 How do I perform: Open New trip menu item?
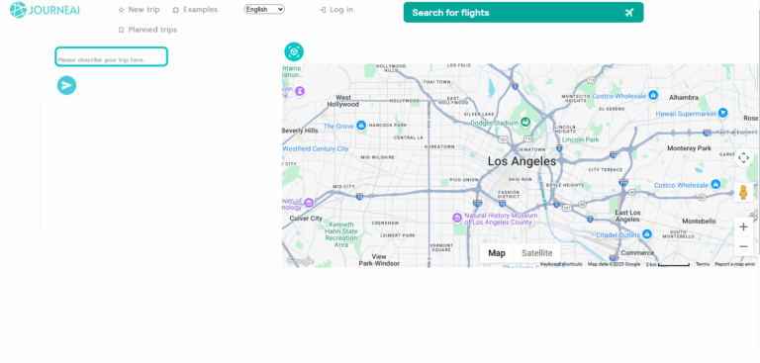[x=139, y=10]
